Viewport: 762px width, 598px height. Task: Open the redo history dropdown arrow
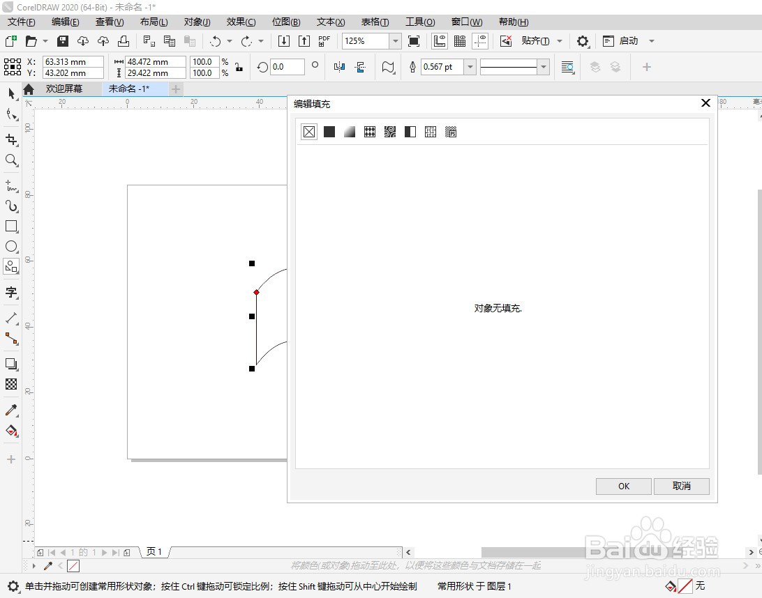[261, 41]
